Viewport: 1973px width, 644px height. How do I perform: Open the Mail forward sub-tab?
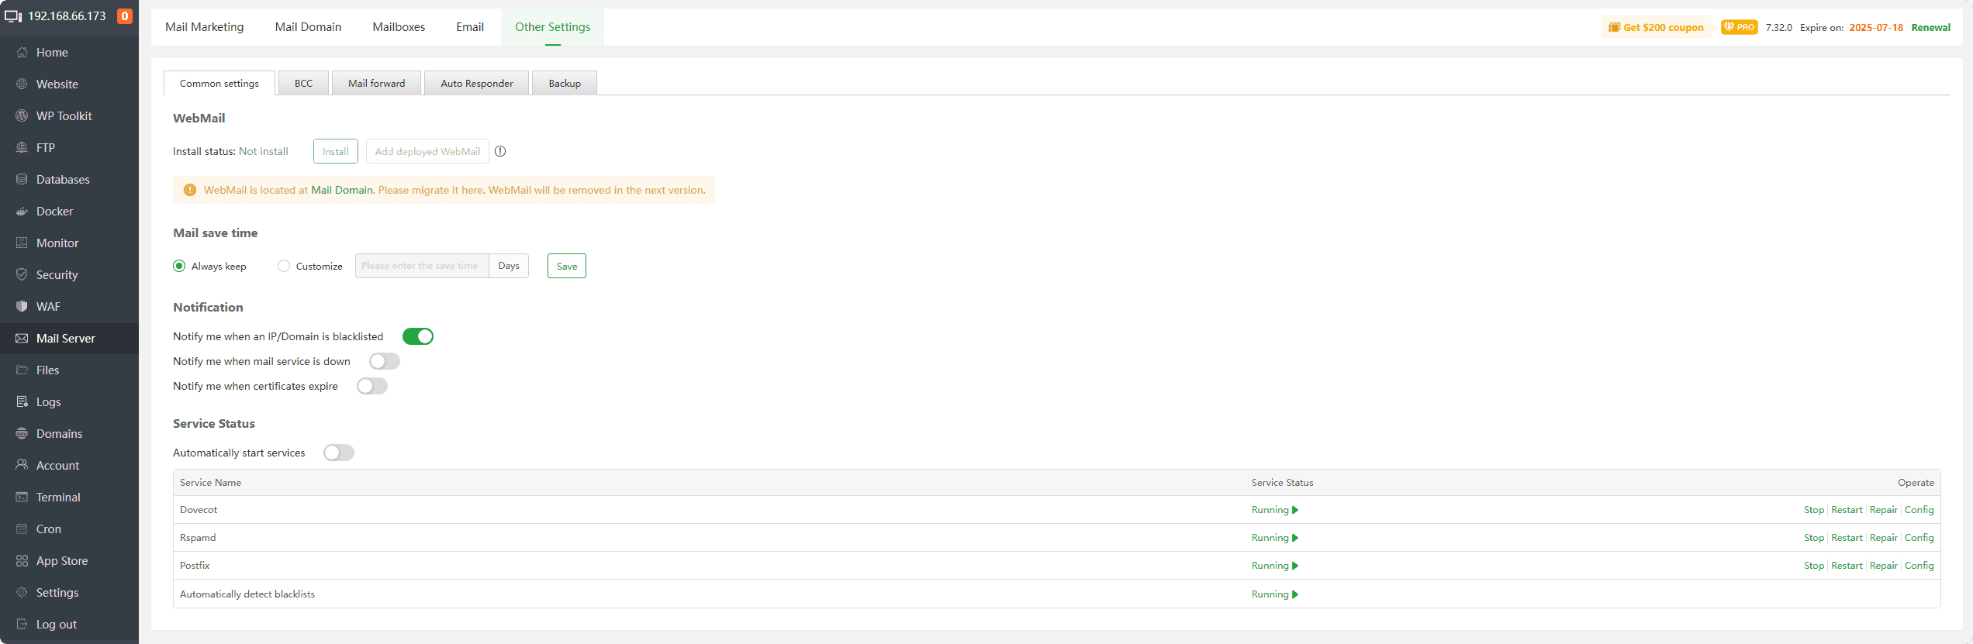click(x=376, y=83)
